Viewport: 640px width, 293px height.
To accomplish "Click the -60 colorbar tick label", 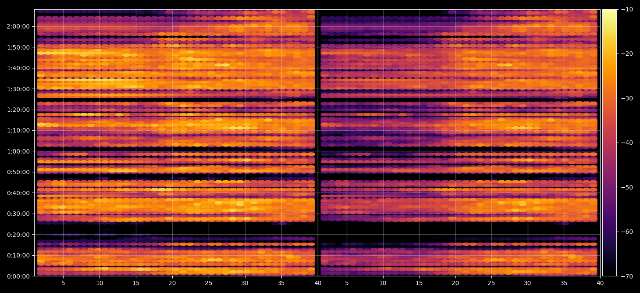I will pyautogui.click(x=626, y=232).
